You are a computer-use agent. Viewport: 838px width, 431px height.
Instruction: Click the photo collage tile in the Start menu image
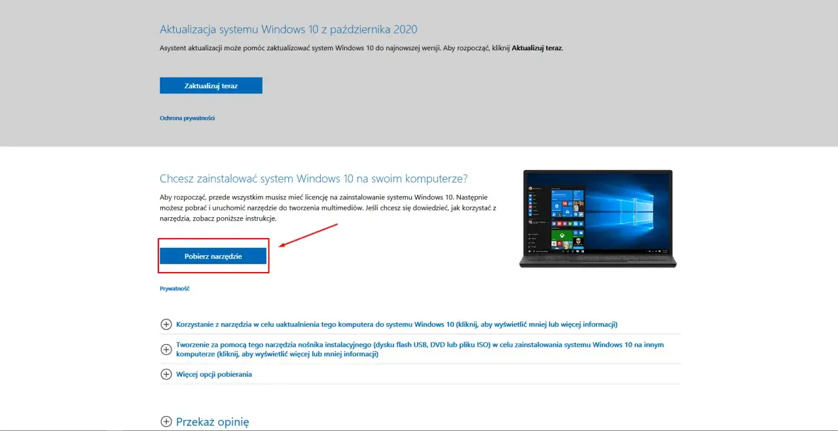[x=578, y=206]
